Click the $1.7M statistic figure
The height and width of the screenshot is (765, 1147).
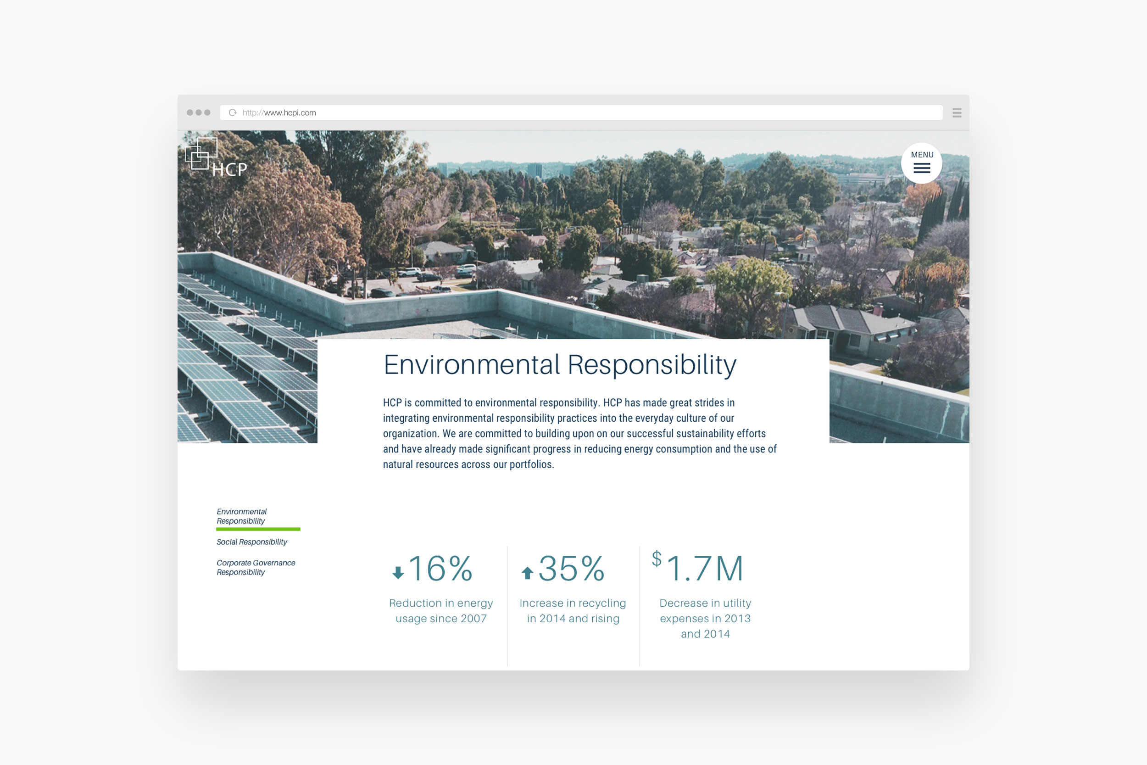[698, 567]
